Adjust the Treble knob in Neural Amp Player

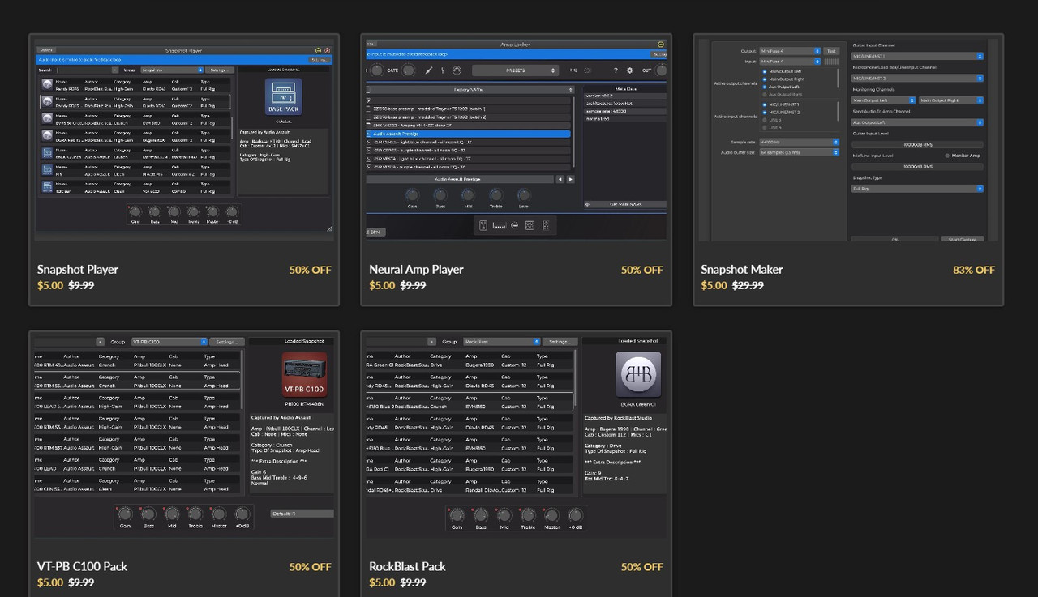pos(495,195)
